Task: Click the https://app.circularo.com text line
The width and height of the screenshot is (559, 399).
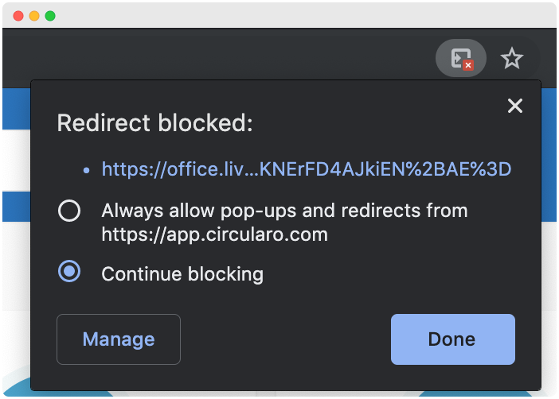Action: 214,234
